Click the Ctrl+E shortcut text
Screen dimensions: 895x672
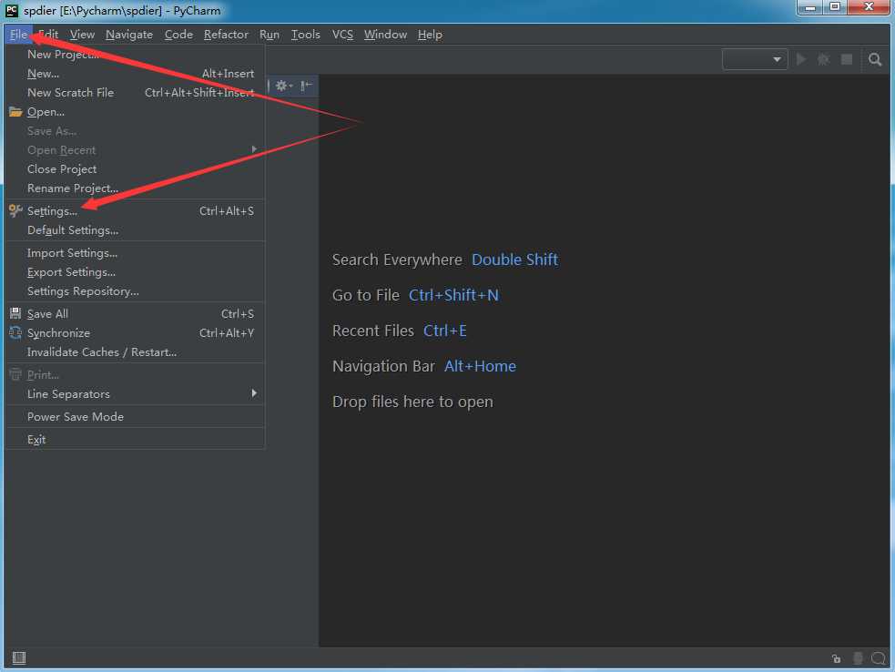444,331
